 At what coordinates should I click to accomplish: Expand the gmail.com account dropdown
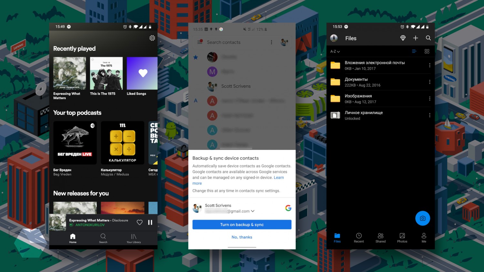click(253, 211)
